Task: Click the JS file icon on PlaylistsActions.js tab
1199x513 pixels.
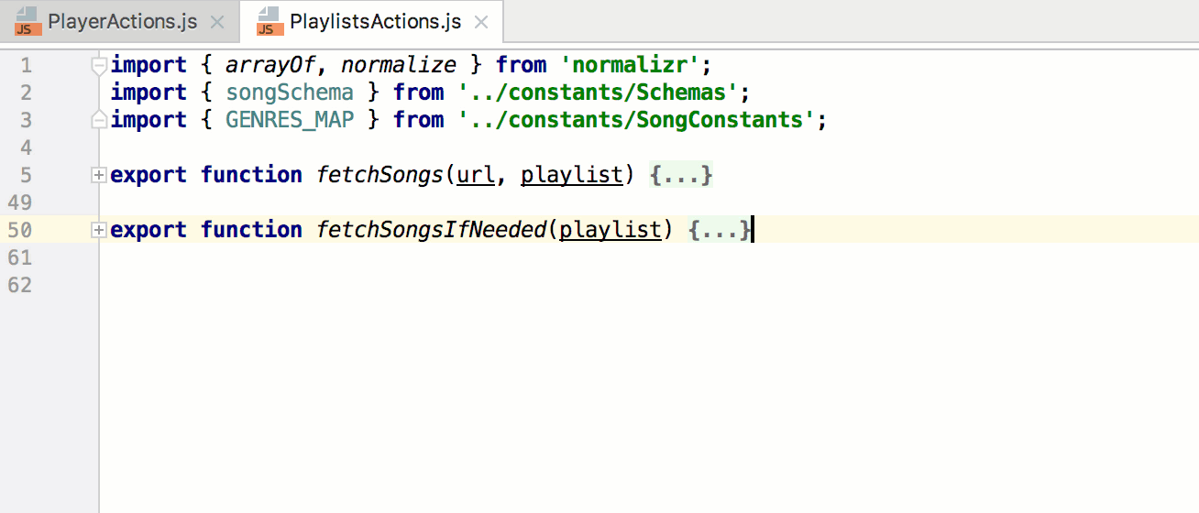Action: pyautogui.click(x=269, y=22)
